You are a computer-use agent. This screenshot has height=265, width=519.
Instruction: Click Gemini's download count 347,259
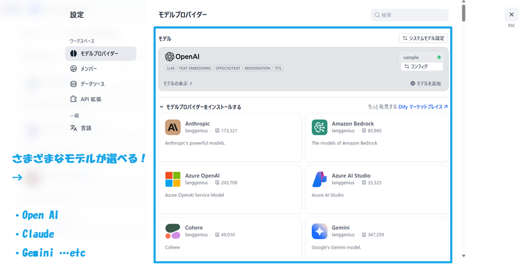coord(375,235)
